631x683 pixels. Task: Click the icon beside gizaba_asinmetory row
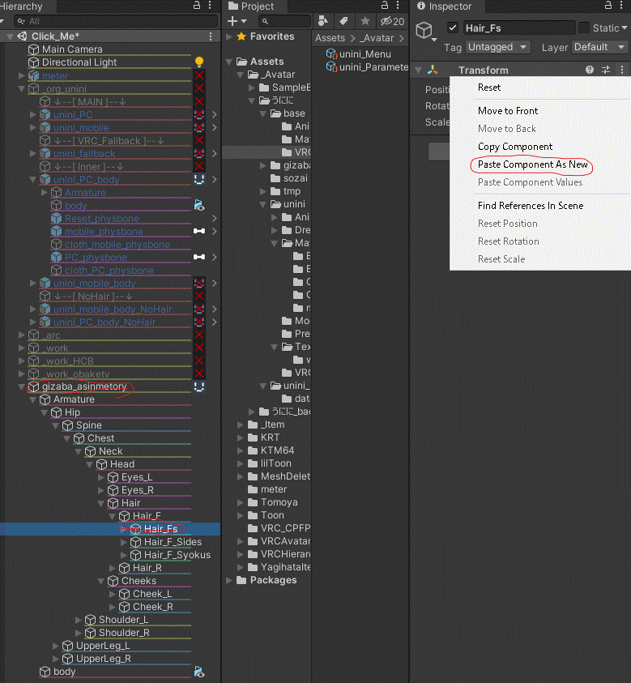pos(199,386)
